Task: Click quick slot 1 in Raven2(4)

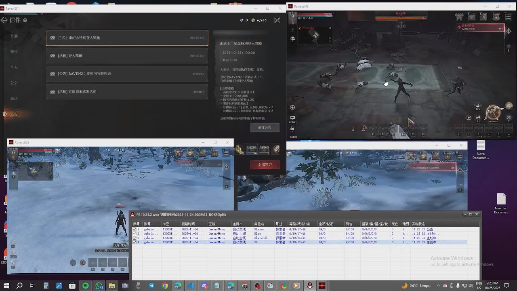Action: (458, 129)
